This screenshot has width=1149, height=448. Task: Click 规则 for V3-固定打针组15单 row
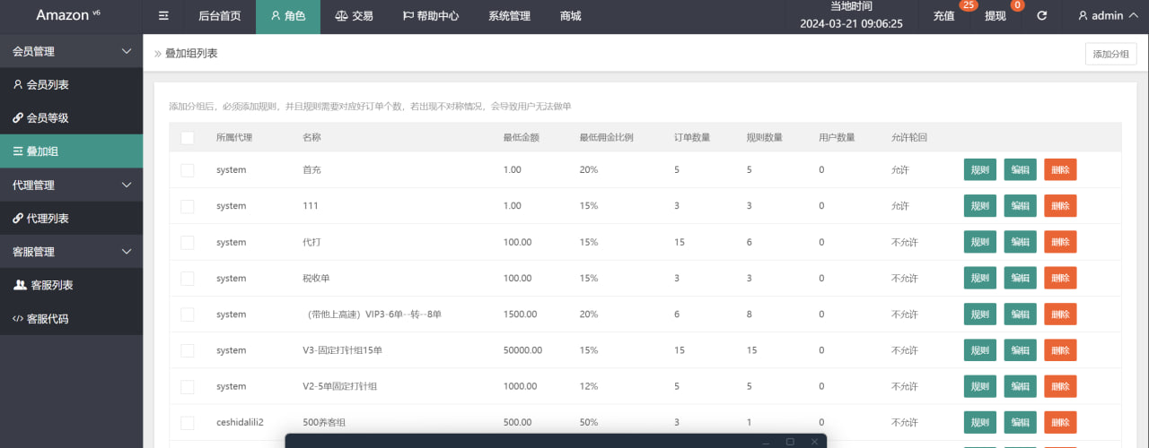[x=980, y=350]
